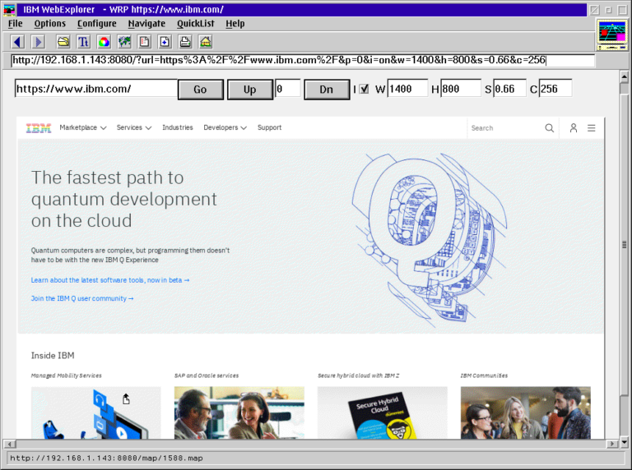The height and width of the screenshot is (470, 632).
Task: Click 'Secure hybrid cloud with IBM Z' caption
Action: [x=358, y=376]
